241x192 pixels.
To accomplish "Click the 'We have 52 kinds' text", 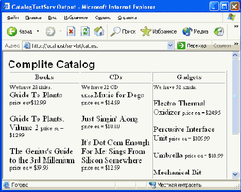I will (175, 88).
